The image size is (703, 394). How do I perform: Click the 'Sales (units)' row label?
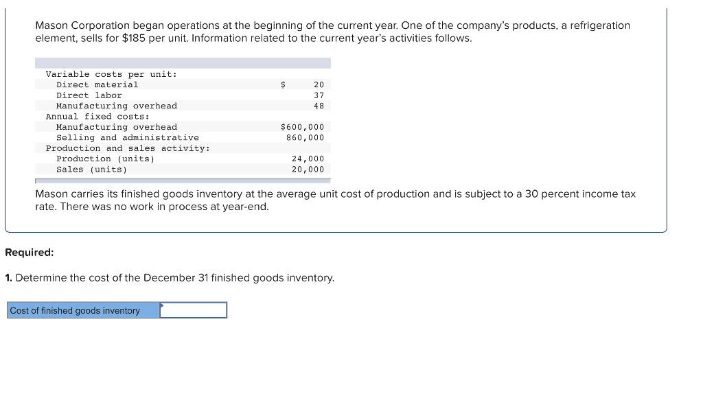91,170
